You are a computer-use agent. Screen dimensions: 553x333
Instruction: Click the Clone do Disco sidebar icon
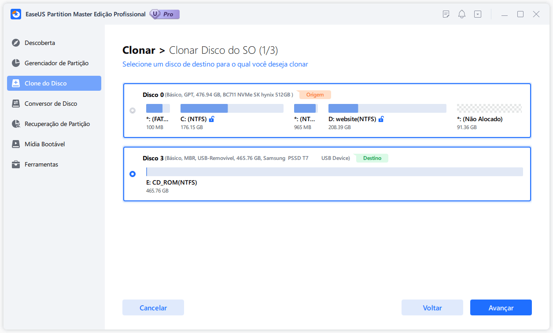click(16, 83)
